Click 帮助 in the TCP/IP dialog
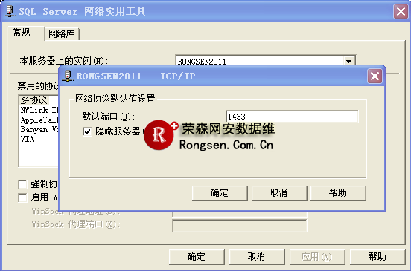 (x=338, y=193)
